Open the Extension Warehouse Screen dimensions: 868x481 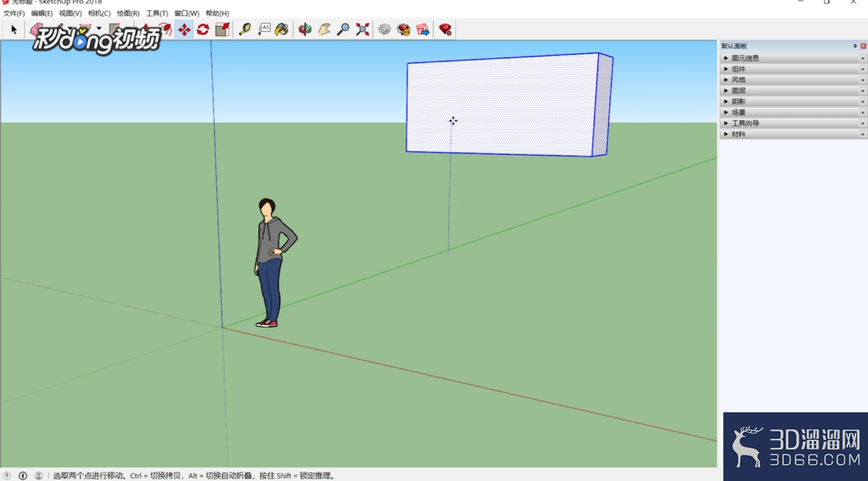[404, 30]
